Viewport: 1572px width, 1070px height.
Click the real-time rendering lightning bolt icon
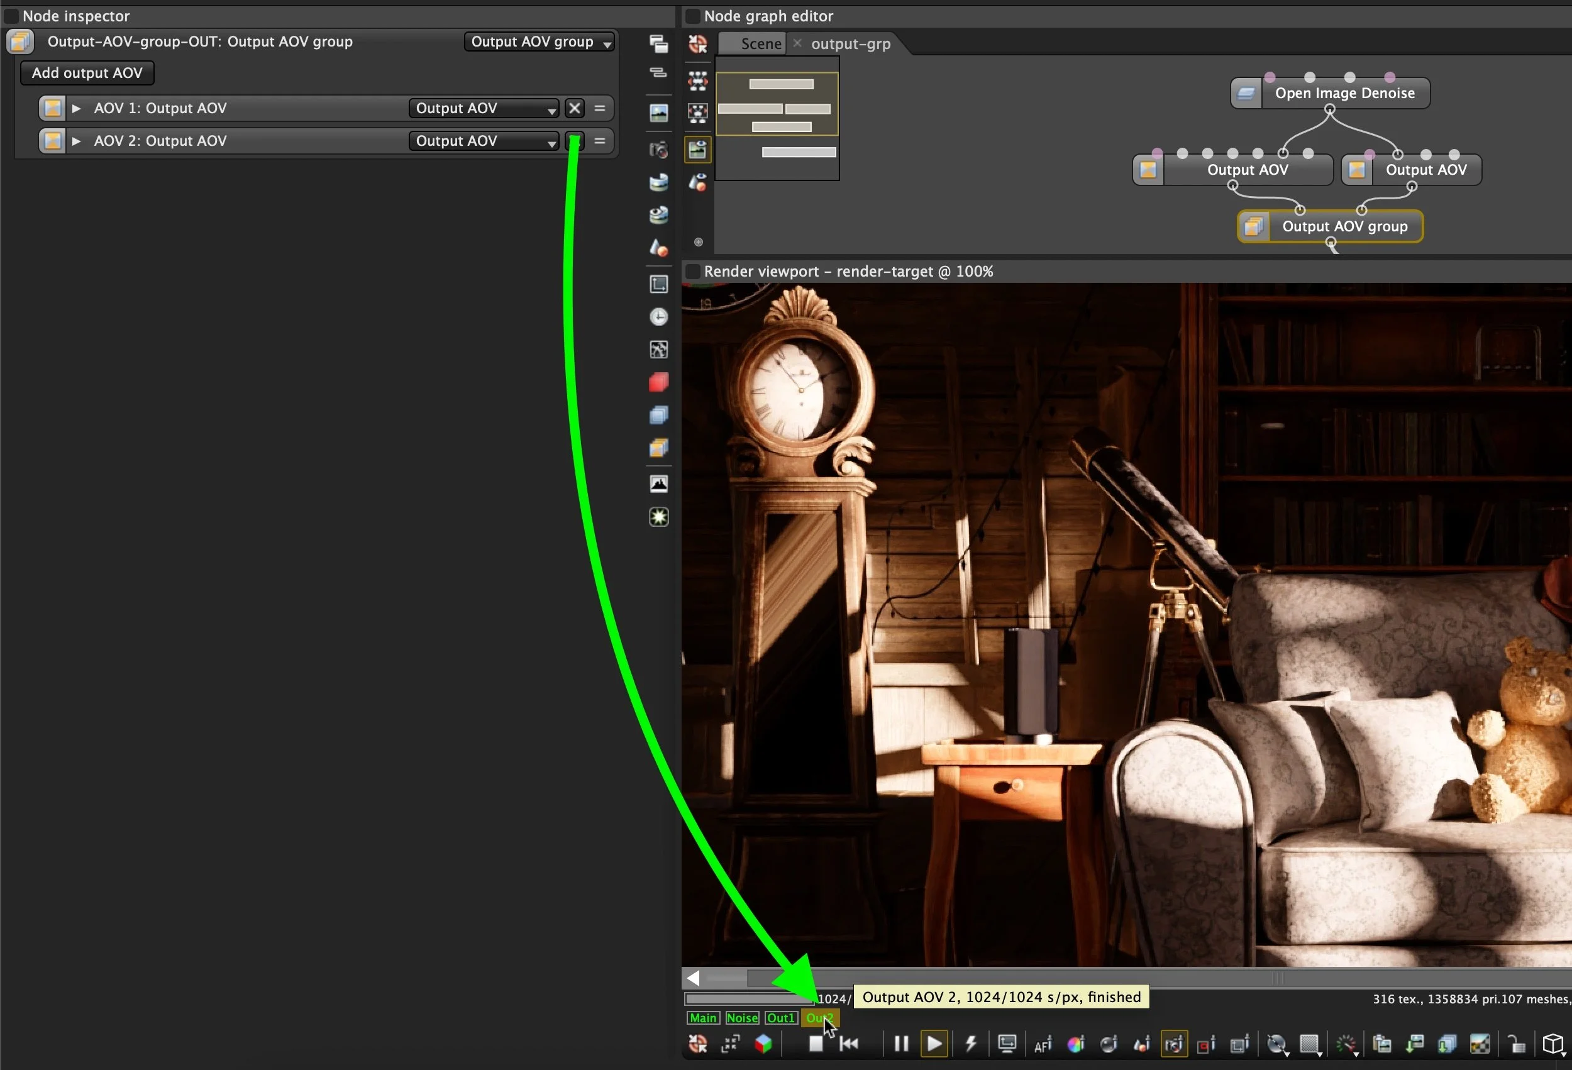(x=971, y=1044)
